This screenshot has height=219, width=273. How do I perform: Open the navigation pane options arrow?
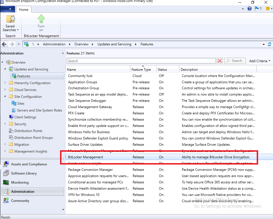63,210
